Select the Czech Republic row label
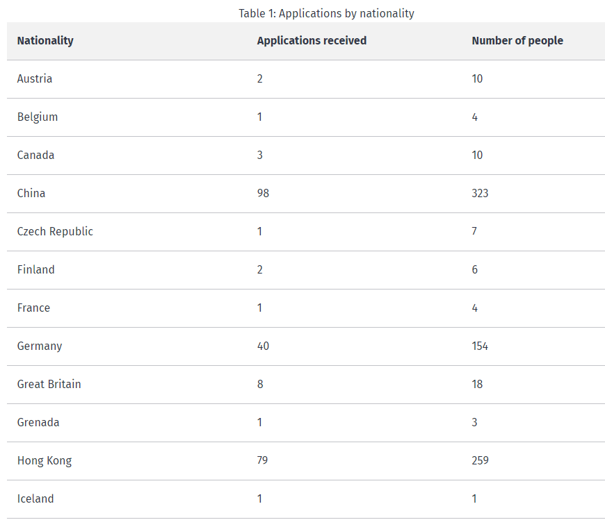 (55, 232)
